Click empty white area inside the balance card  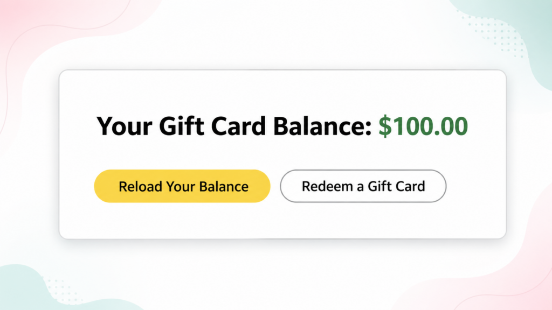281,221
